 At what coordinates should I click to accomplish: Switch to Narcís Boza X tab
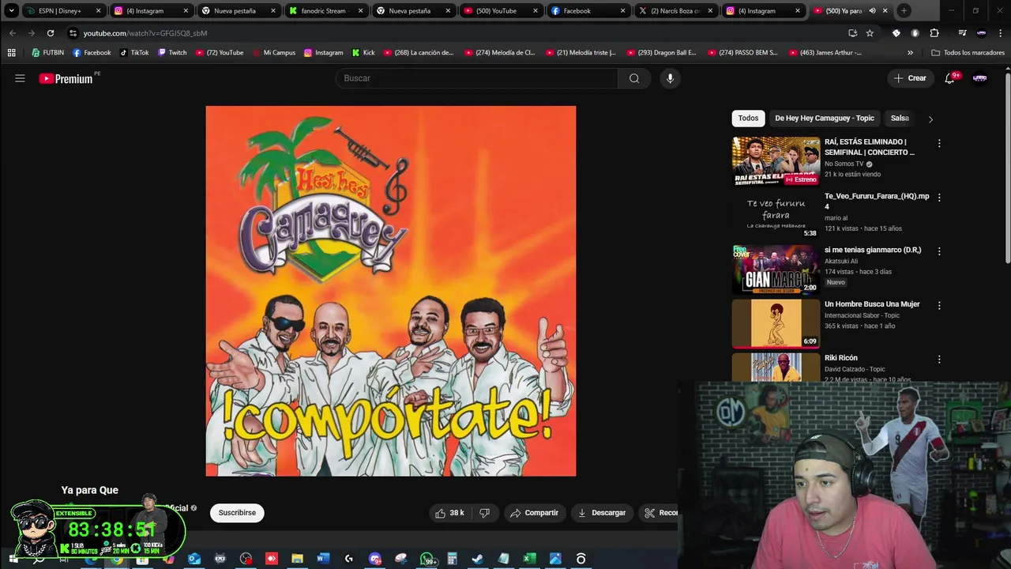click(675, 11)
